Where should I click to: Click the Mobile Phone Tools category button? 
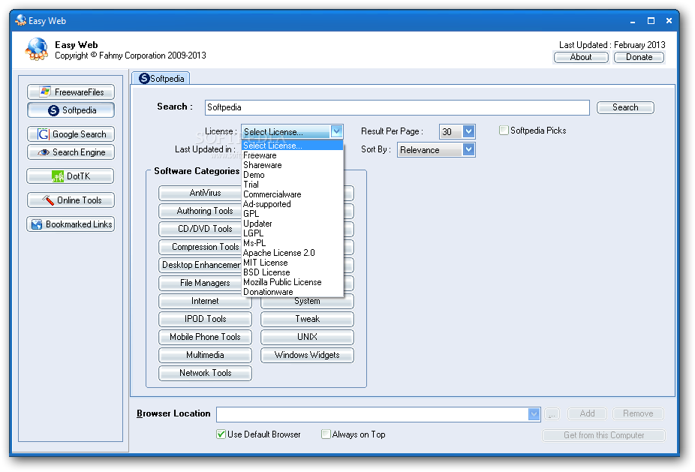205,337
